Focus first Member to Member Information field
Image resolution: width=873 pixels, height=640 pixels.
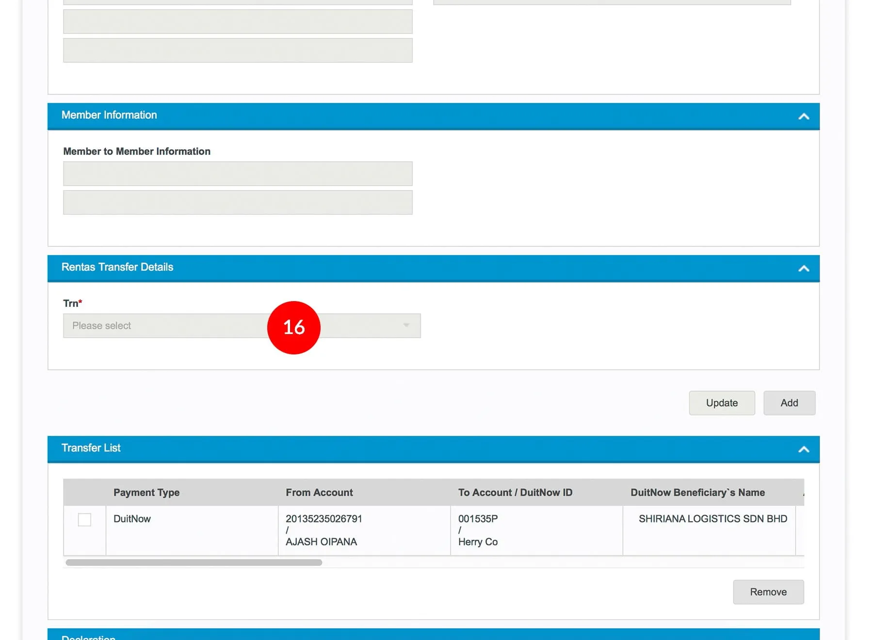point(238,174)
